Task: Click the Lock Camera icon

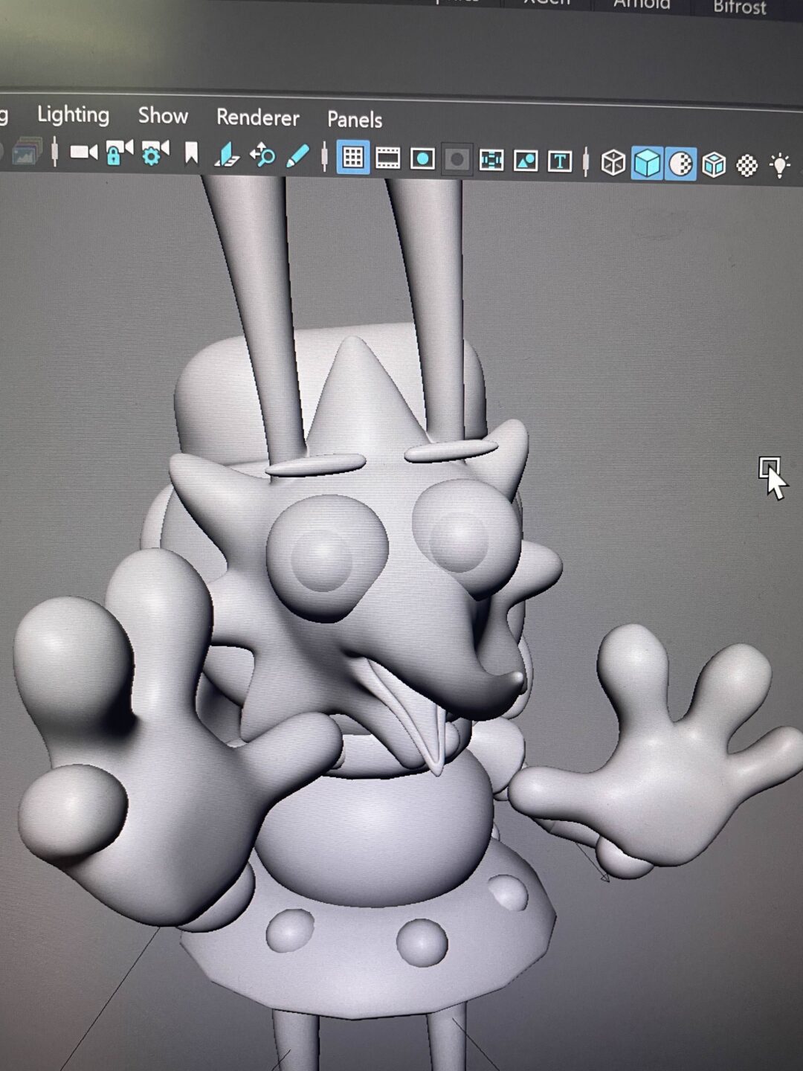Action: [x=118, y=153]
